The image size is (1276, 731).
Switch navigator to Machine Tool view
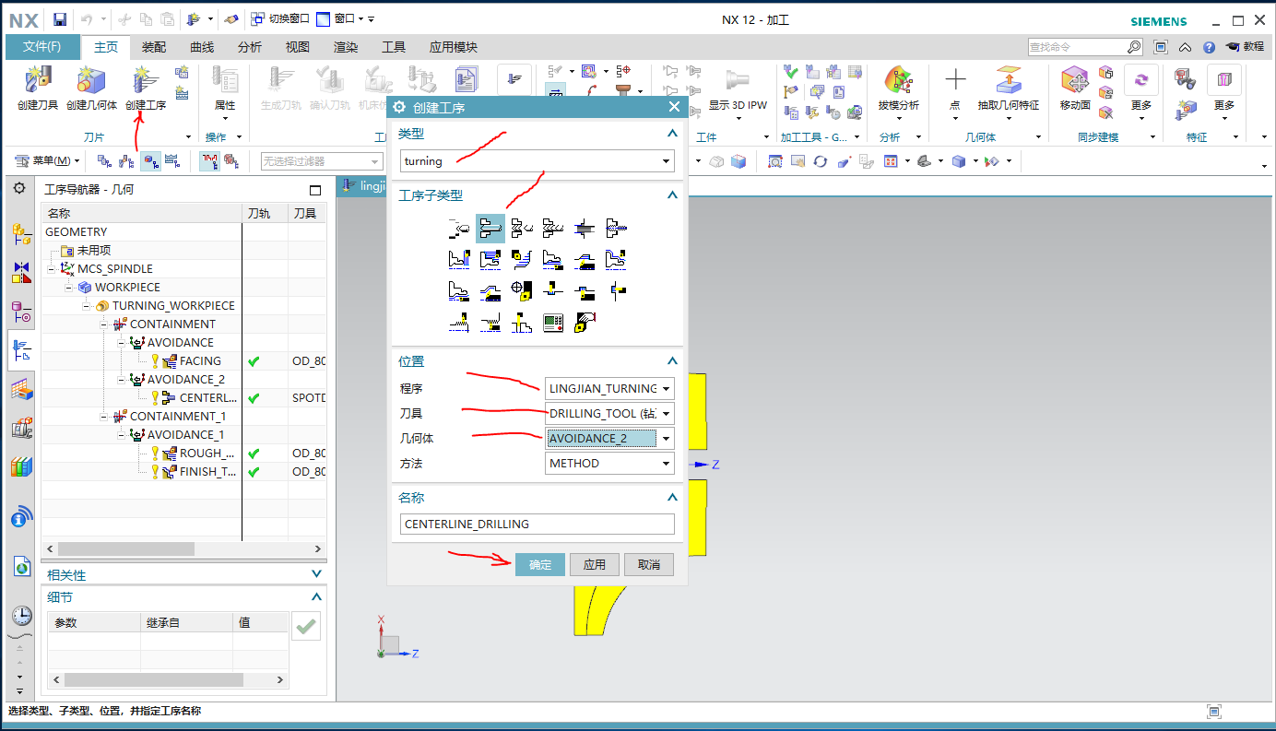126,161
